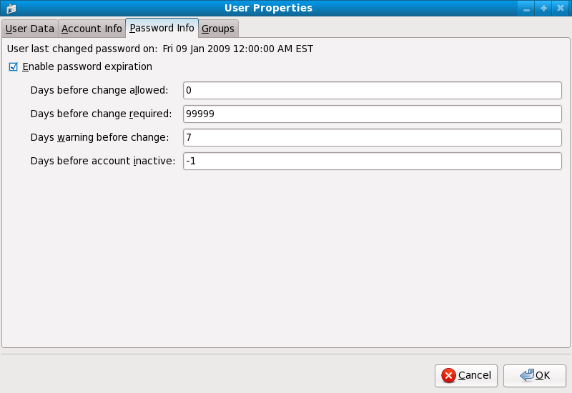Image resolution: width=572 pixels, height=393 pixels.
Task: Click the account inactive field showing -1
Action: point(372,161)
